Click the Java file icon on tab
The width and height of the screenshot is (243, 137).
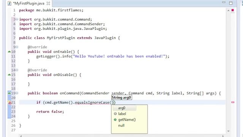pyautogui.click(x=9, y=3)
